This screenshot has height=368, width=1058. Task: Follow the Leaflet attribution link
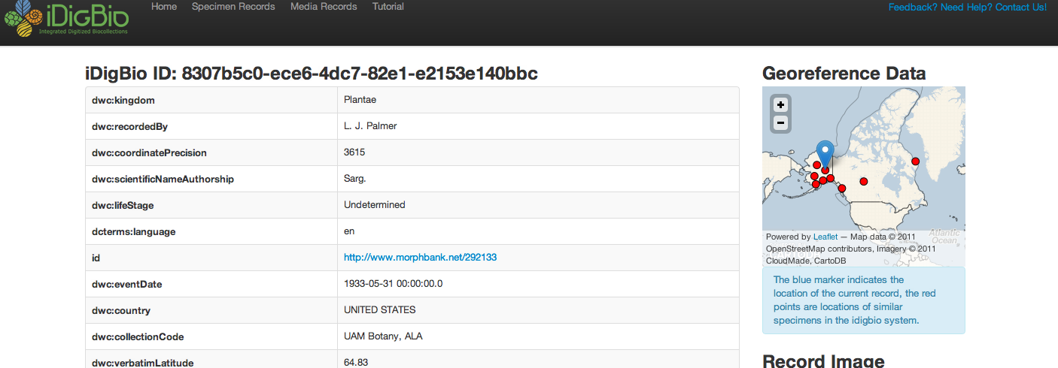[x=825, y=237]
